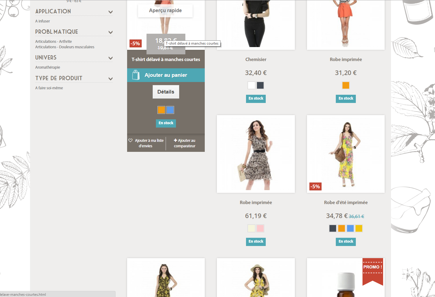This screenshot has height=297, width=435.
Task: Filter by Articulations - Douleurs musculaires
Action: (x=65, y=47)
